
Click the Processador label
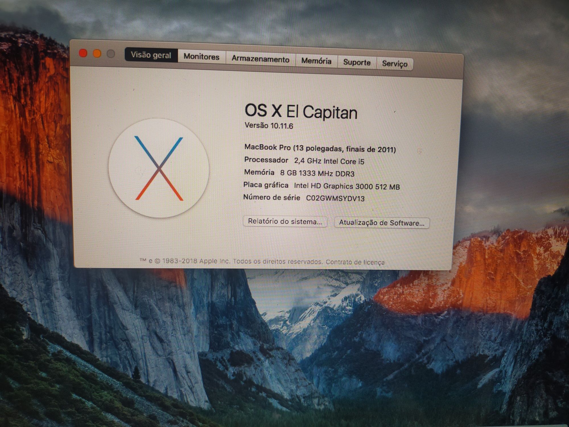pos(266,160)
